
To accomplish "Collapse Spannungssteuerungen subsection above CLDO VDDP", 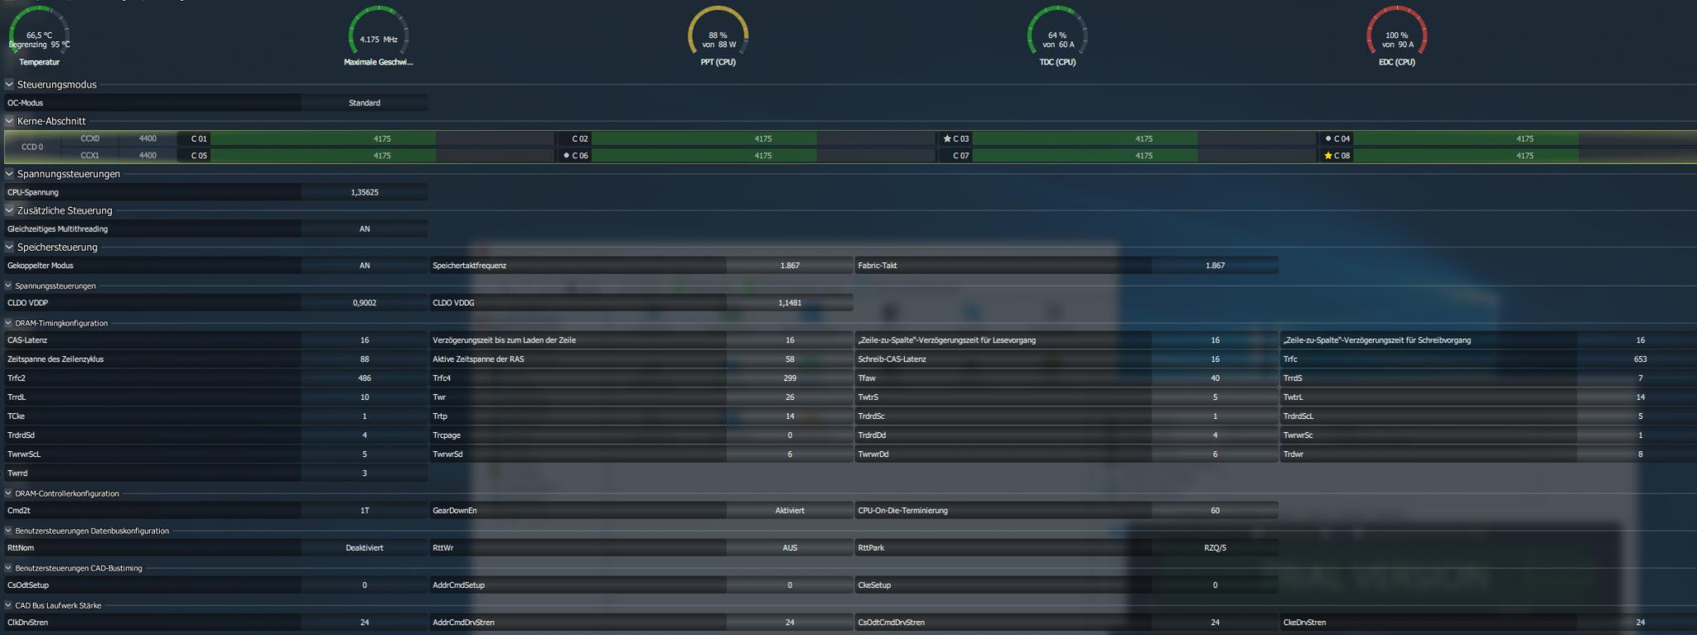I will tap(8, 286).
